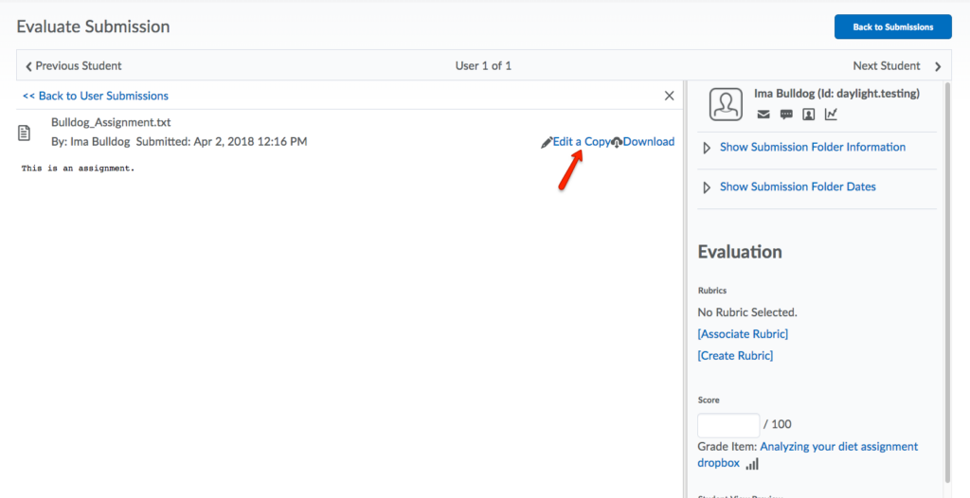Expand Show Submission Folder Dates
The image size is (970, 498).
tap(797, 187)
